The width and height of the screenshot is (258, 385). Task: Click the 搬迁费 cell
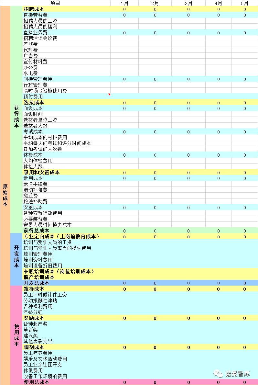tap(67, 196)
